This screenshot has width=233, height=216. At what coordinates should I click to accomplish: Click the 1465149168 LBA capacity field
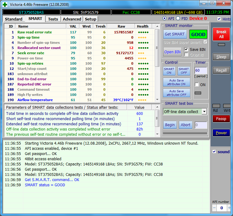click(x=178, y=12)
